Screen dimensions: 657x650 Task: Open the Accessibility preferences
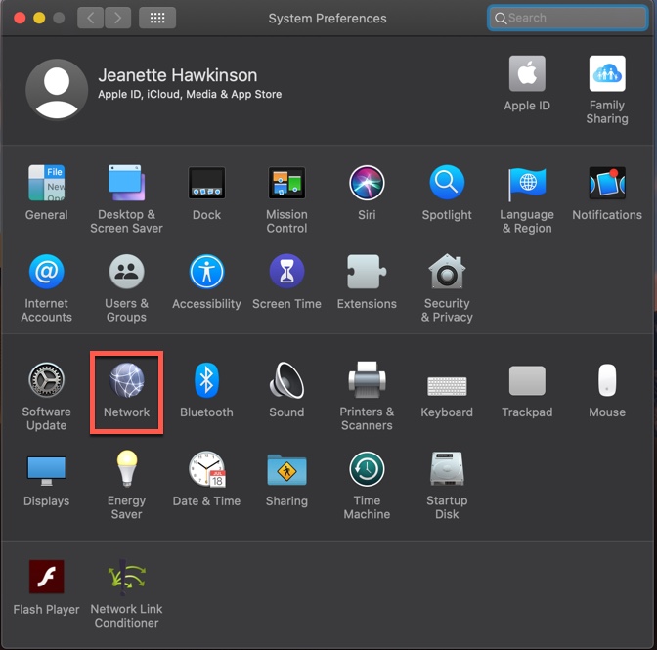tap(206, 272)
